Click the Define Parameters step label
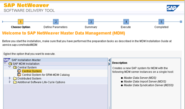The width and height of the screenshot is (185, 109). 56,27
